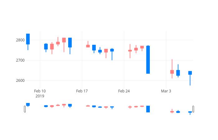
Task: Click the Feb 17 x-axis label
Action: [x=82, y=91]
